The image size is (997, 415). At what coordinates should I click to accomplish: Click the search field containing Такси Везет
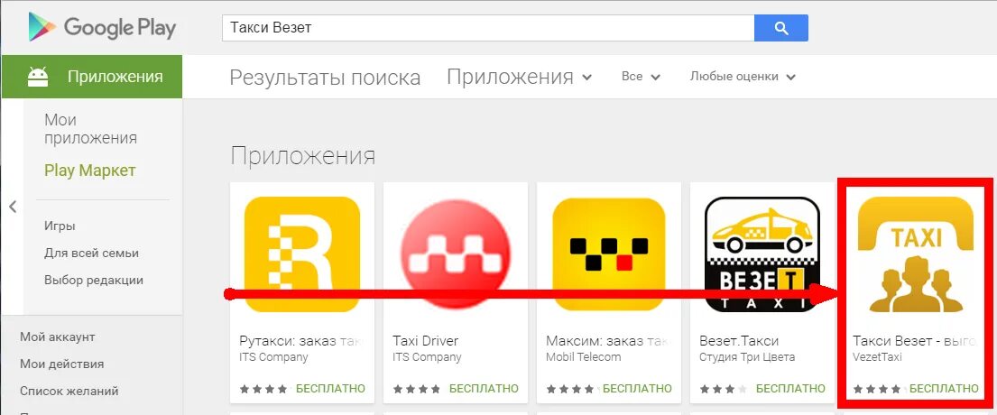(488, 28)
